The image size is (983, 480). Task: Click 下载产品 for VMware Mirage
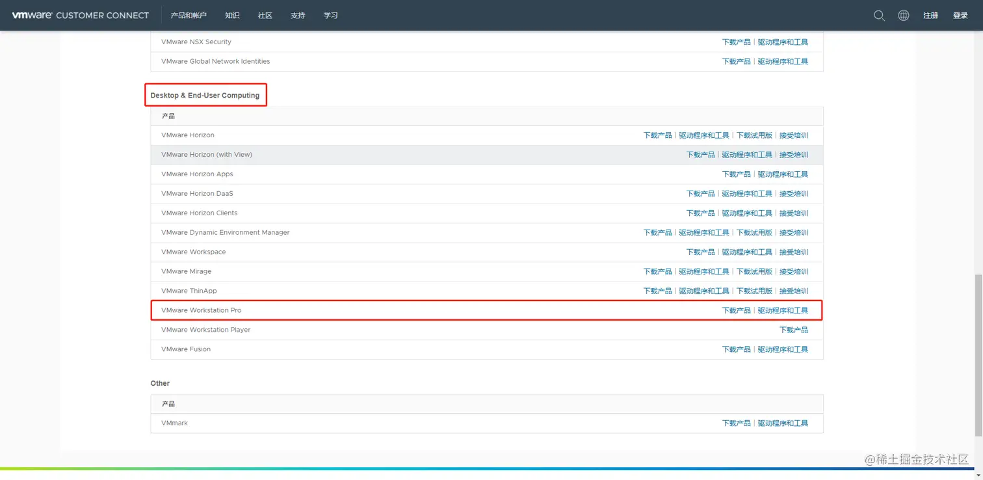(x=657, y=271)
